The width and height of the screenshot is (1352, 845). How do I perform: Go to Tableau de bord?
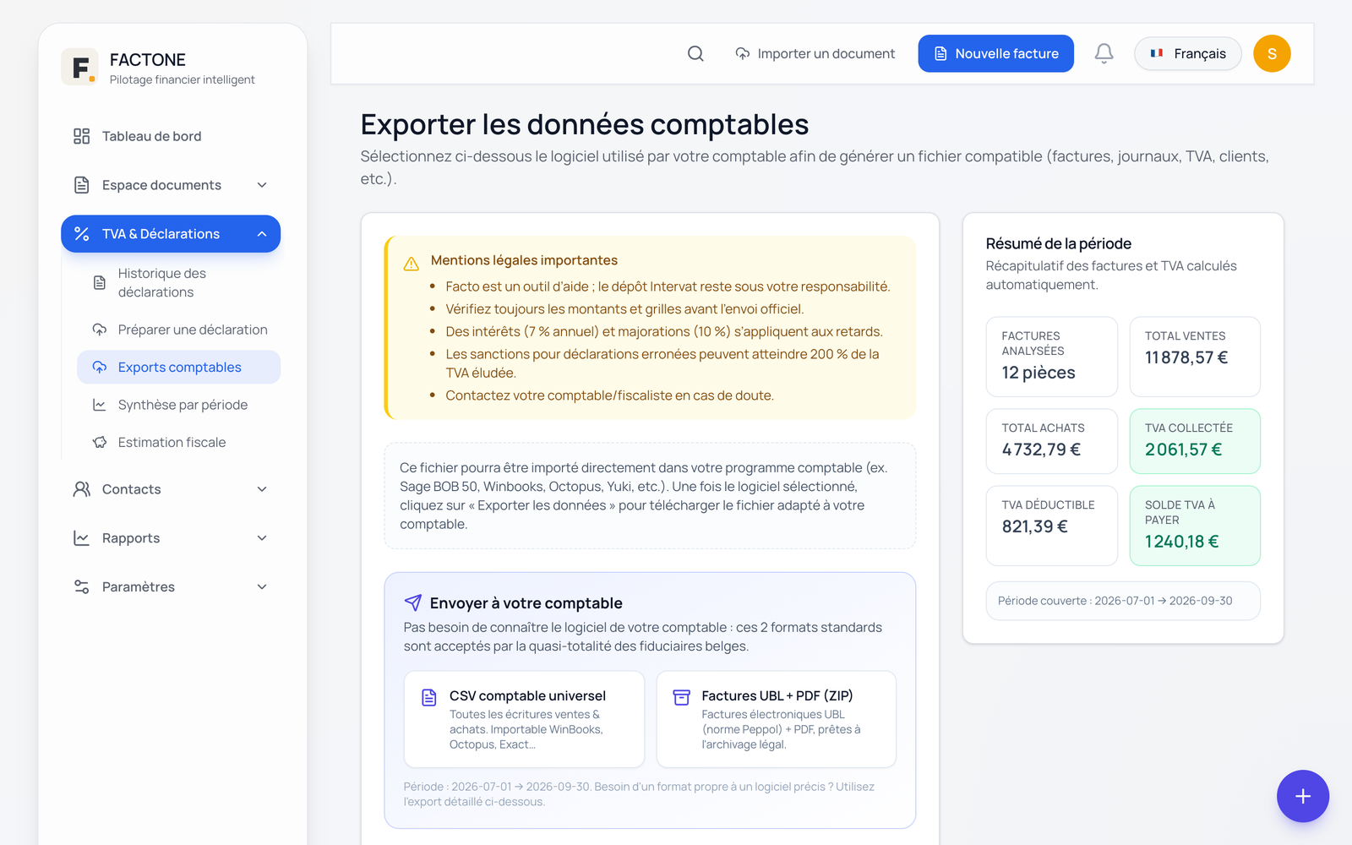pyautogui.click(x=171, y=136)
